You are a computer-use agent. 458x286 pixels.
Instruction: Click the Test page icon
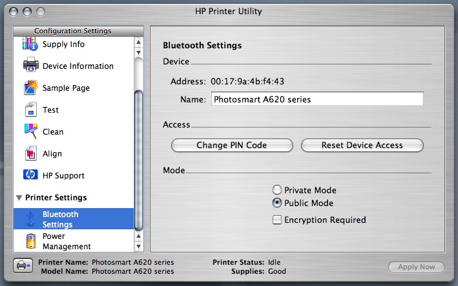(x=30, y=110)
